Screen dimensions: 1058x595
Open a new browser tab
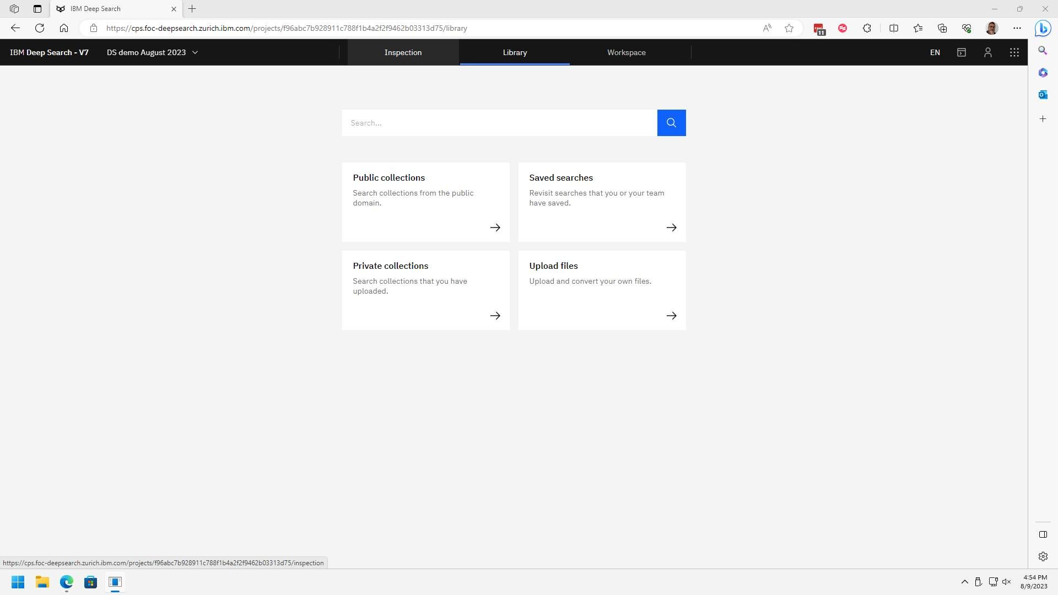click(x=192, y=9)
